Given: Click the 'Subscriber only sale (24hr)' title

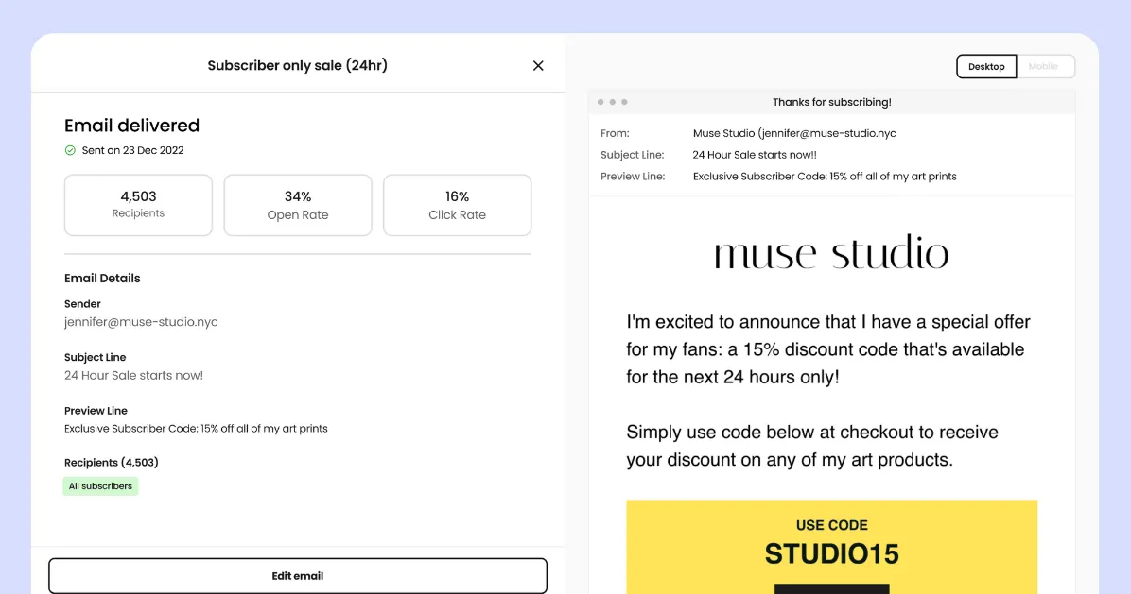Looking at the screenshot, I should (x=297, y=65).
